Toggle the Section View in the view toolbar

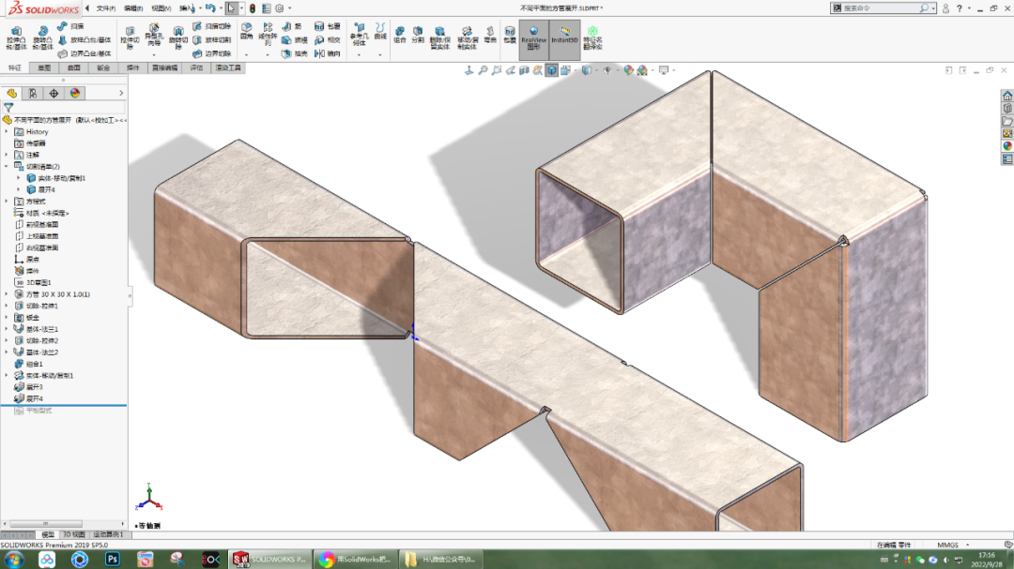(525, 68)
